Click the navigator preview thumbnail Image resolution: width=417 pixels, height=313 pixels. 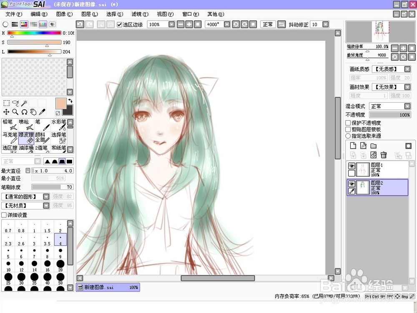click(x=380, y=32)
